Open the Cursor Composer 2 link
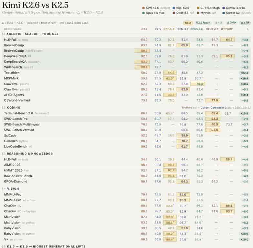This screenshot has width=253, height=248. coord(214,108)
